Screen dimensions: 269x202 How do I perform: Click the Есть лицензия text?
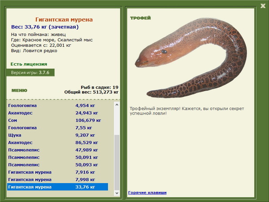29,64
